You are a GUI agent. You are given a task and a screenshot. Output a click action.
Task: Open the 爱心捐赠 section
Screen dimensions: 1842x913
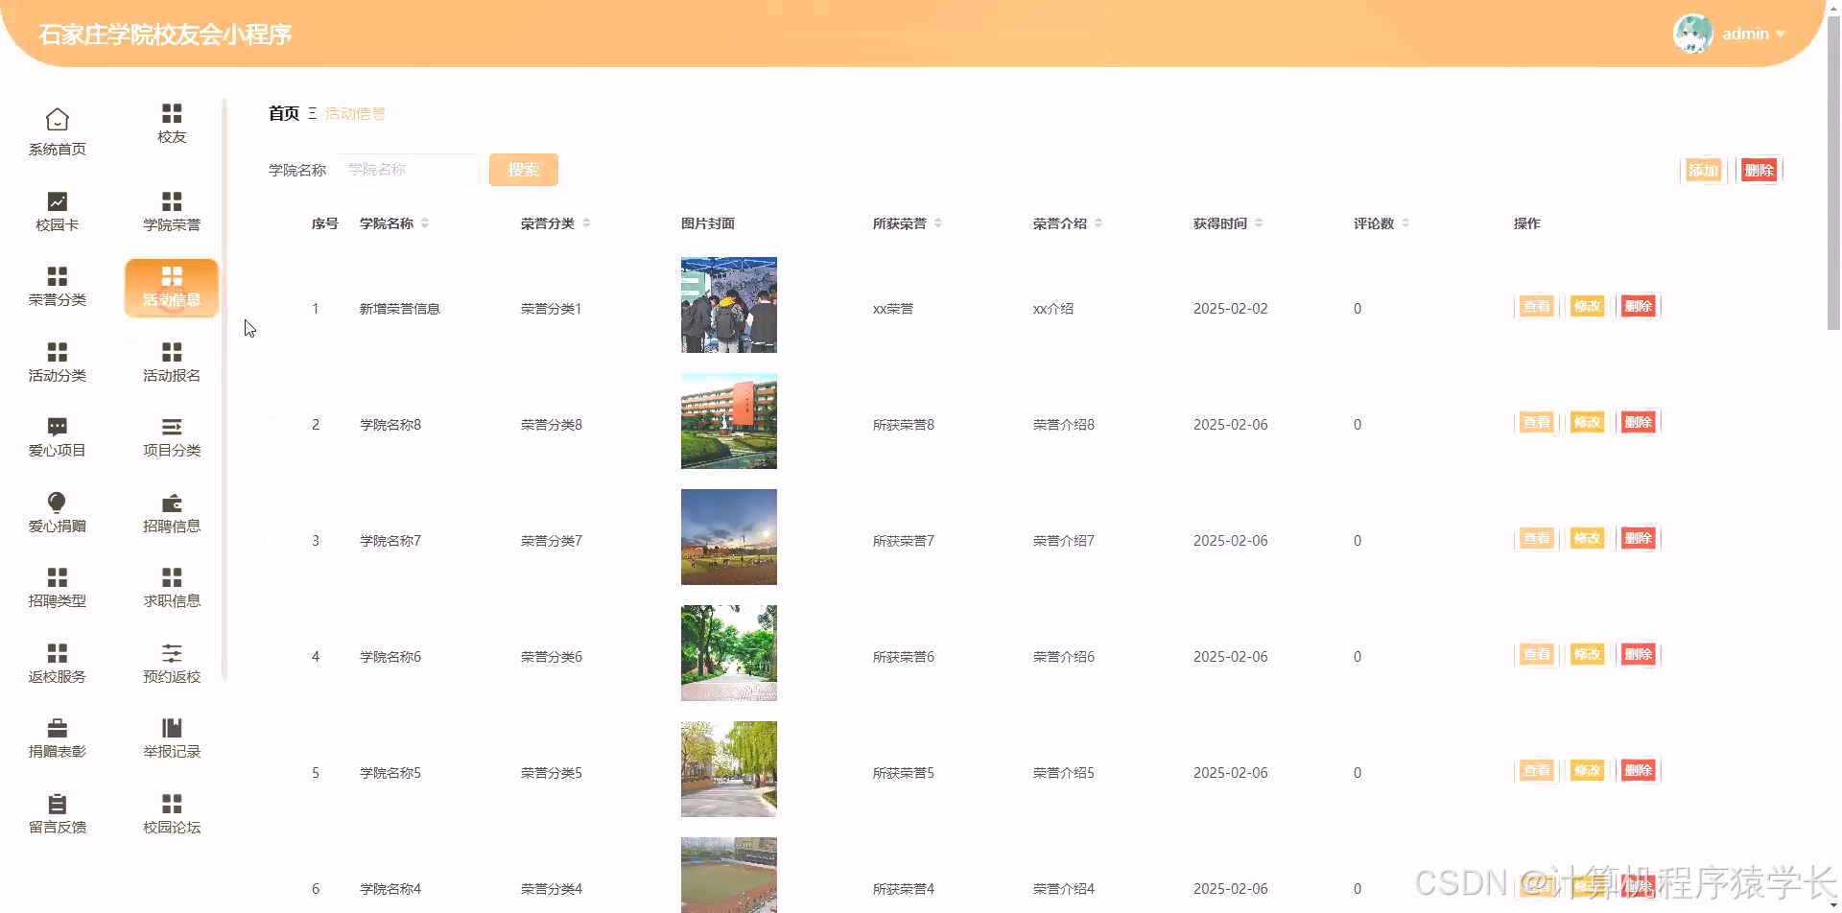pyautogui.click(x=57, y=509)
